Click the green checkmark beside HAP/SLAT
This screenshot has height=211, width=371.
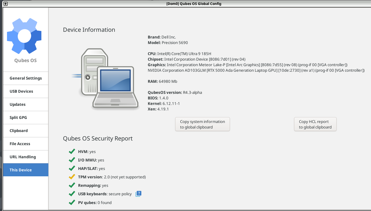72,168
